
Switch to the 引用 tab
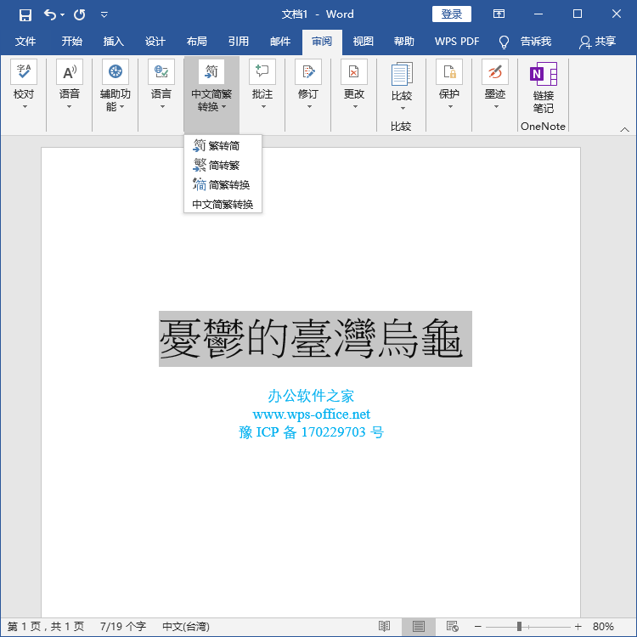click(x=239, y=41)
